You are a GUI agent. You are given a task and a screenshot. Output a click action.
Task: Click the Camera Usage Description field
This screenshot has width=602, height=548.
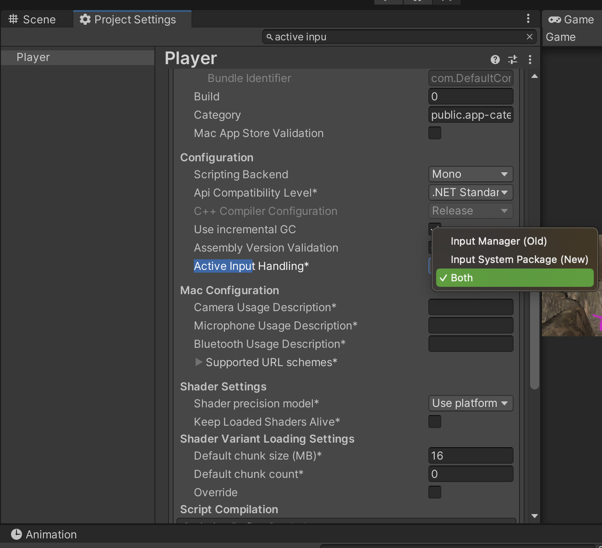click(471, 307)
